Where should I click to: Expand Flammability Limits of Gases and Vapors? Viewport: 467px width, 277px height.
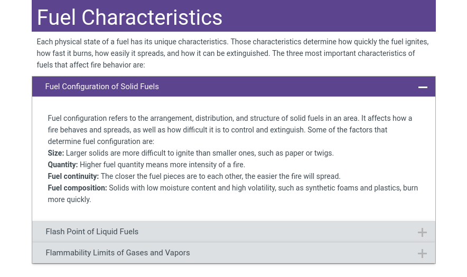[x=118, y=253]
